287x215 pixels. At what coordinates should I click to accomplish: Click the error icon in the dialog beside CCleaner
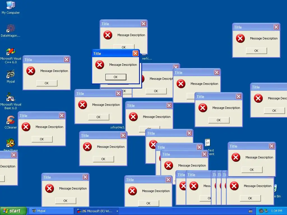click(x=26, y=127)
